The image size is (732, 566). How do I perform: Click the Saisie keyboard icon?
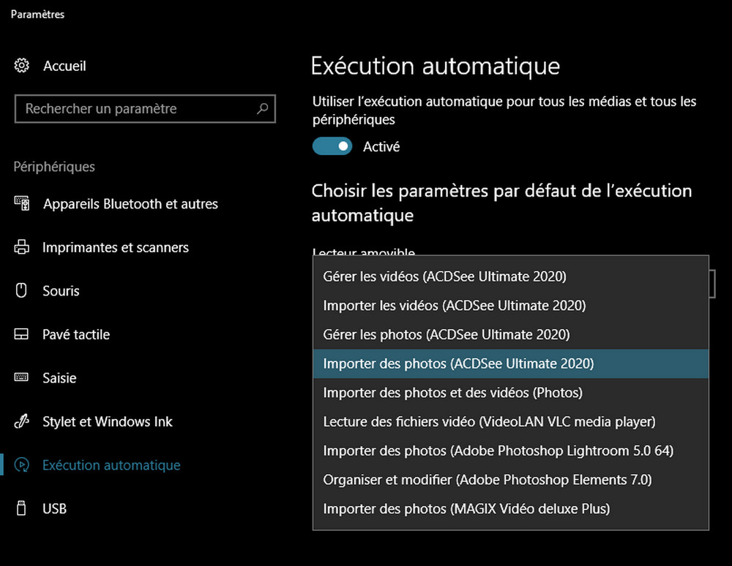click(22, 378)
